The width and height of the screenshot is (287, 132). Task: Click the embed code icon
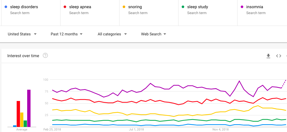279,56
